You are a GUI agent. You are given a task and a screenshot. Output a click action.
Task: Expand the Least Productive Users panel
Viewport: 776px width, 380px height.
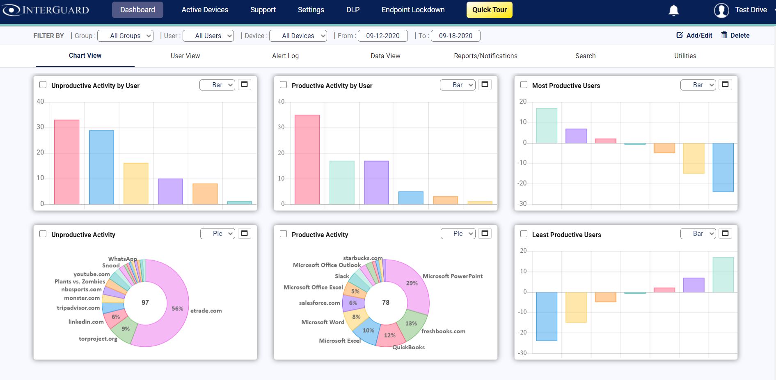tap(725, 233)
